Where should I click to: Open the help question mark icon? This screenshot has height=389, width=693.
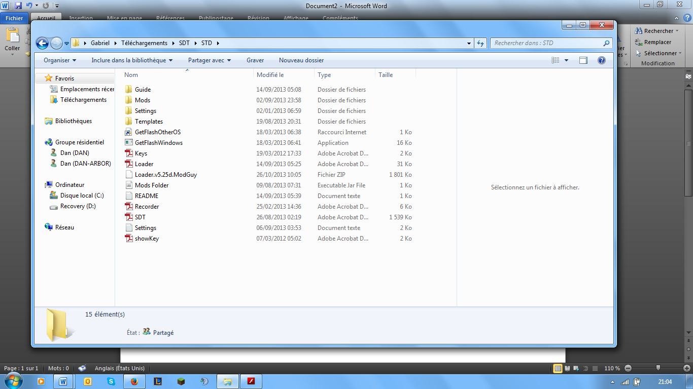point(601,60)
